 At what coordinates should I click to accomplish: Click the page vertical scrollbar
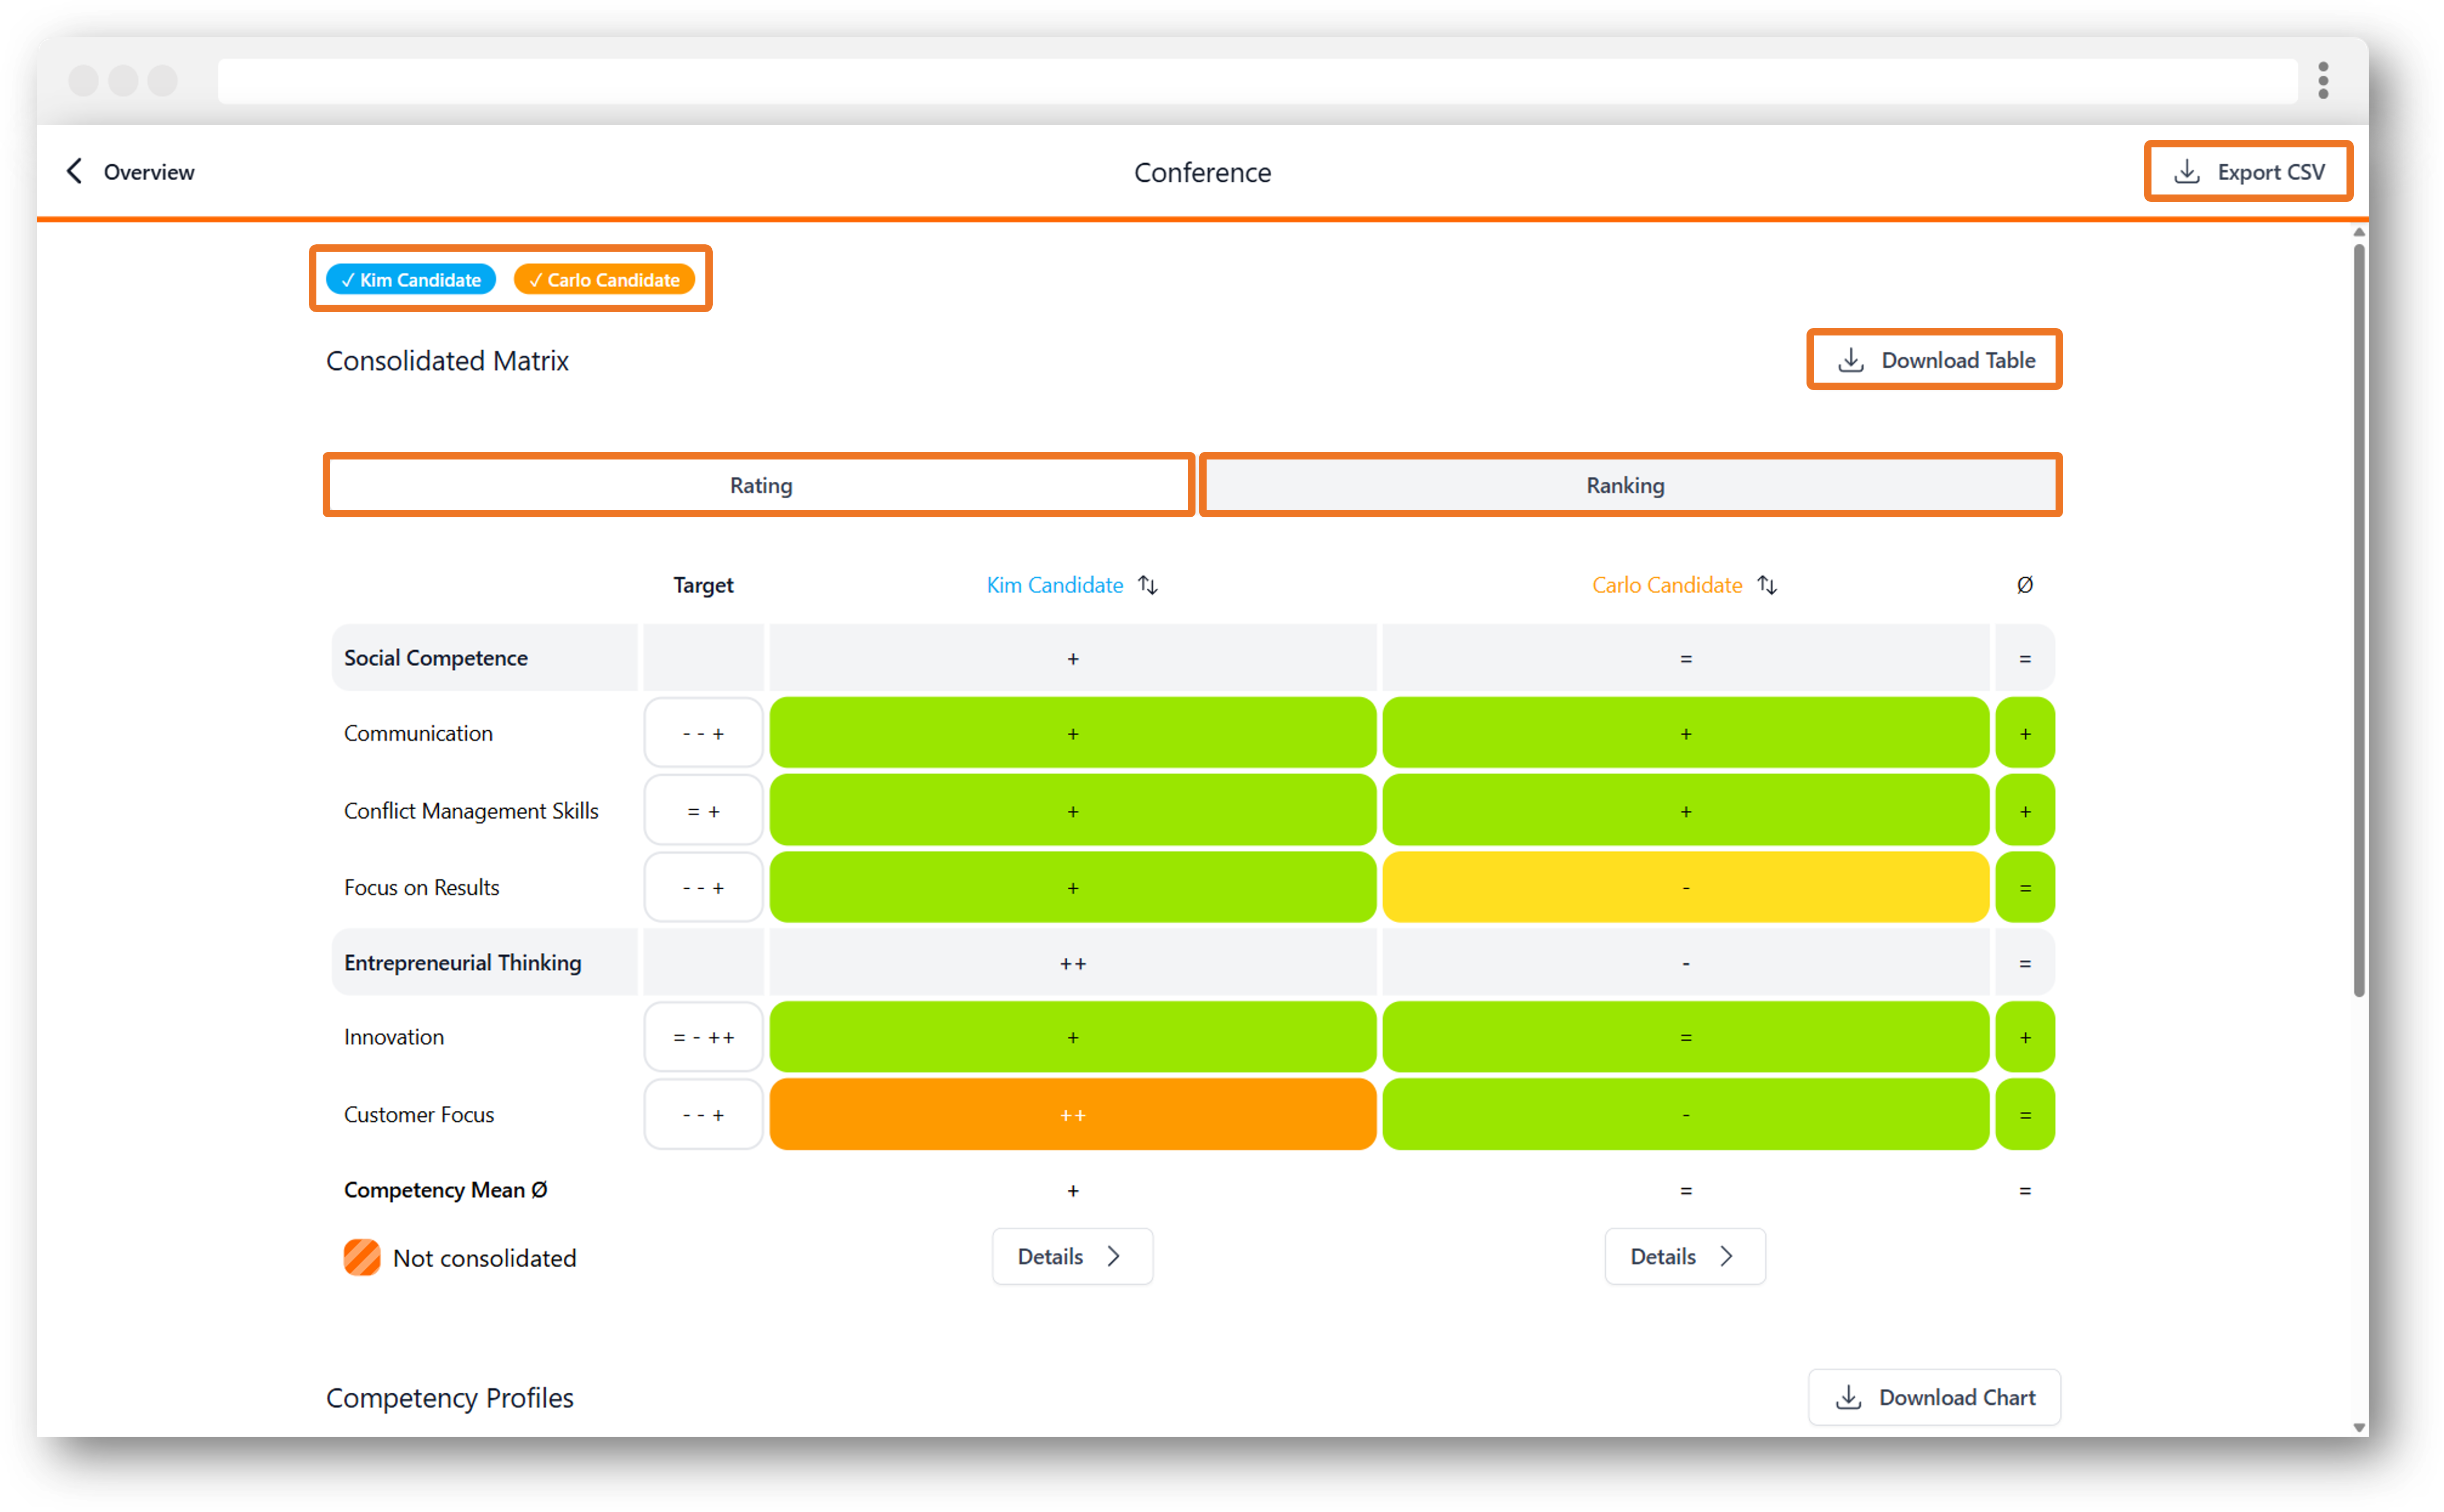point(2358,620)
